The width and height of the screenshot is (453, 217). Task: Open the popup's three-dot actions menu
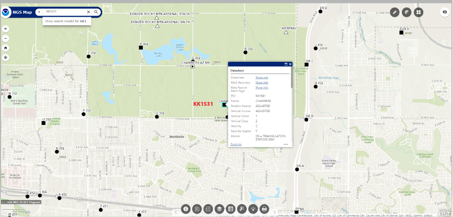tap(286, 144)
